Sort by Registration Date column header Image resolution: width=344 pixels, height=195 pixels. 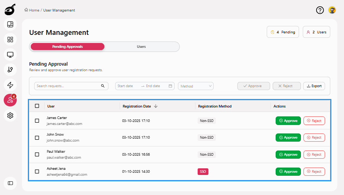pyautogui.click(x=137, y=106)
